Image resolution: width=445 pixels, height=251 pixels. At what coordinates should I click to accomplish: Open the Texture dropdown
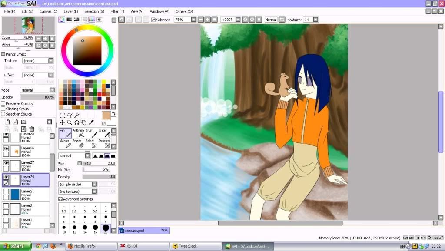click(x=38, y=61)
